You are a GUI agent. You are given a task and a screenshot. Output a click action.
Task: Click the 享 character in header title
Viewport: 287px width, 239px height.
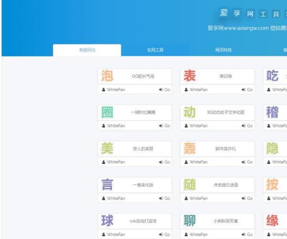(237, 13)
